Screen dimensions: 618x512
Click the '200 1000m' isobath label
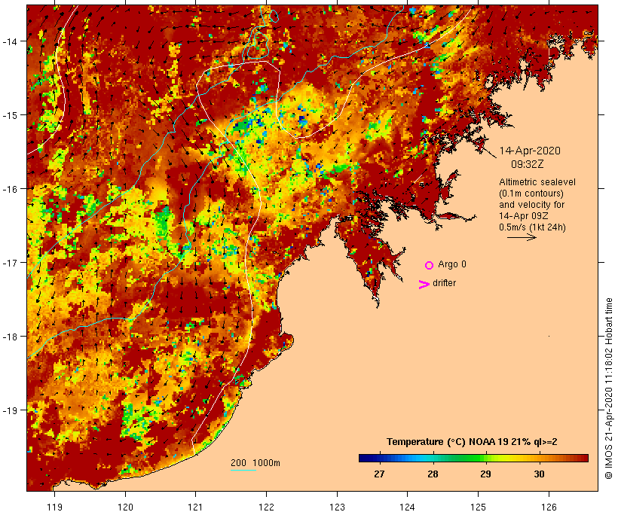coord(255,463)
